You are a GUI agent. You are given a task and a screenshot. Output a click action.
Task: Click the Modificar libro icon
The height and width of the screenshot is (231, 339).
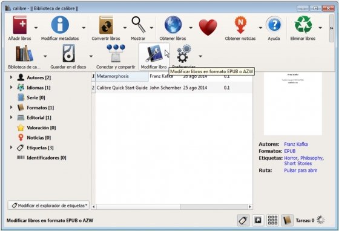point(154,53)
